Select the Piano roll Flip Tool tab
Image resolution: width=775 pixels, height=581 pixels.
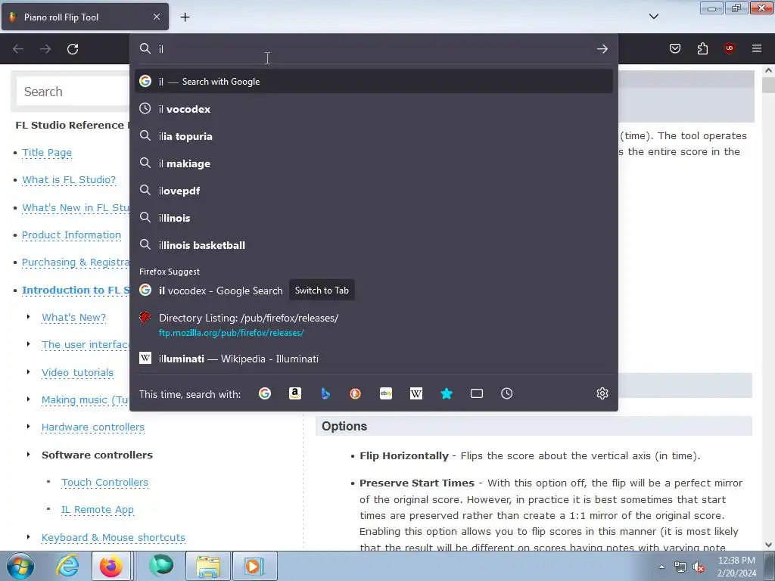(85, 17)
